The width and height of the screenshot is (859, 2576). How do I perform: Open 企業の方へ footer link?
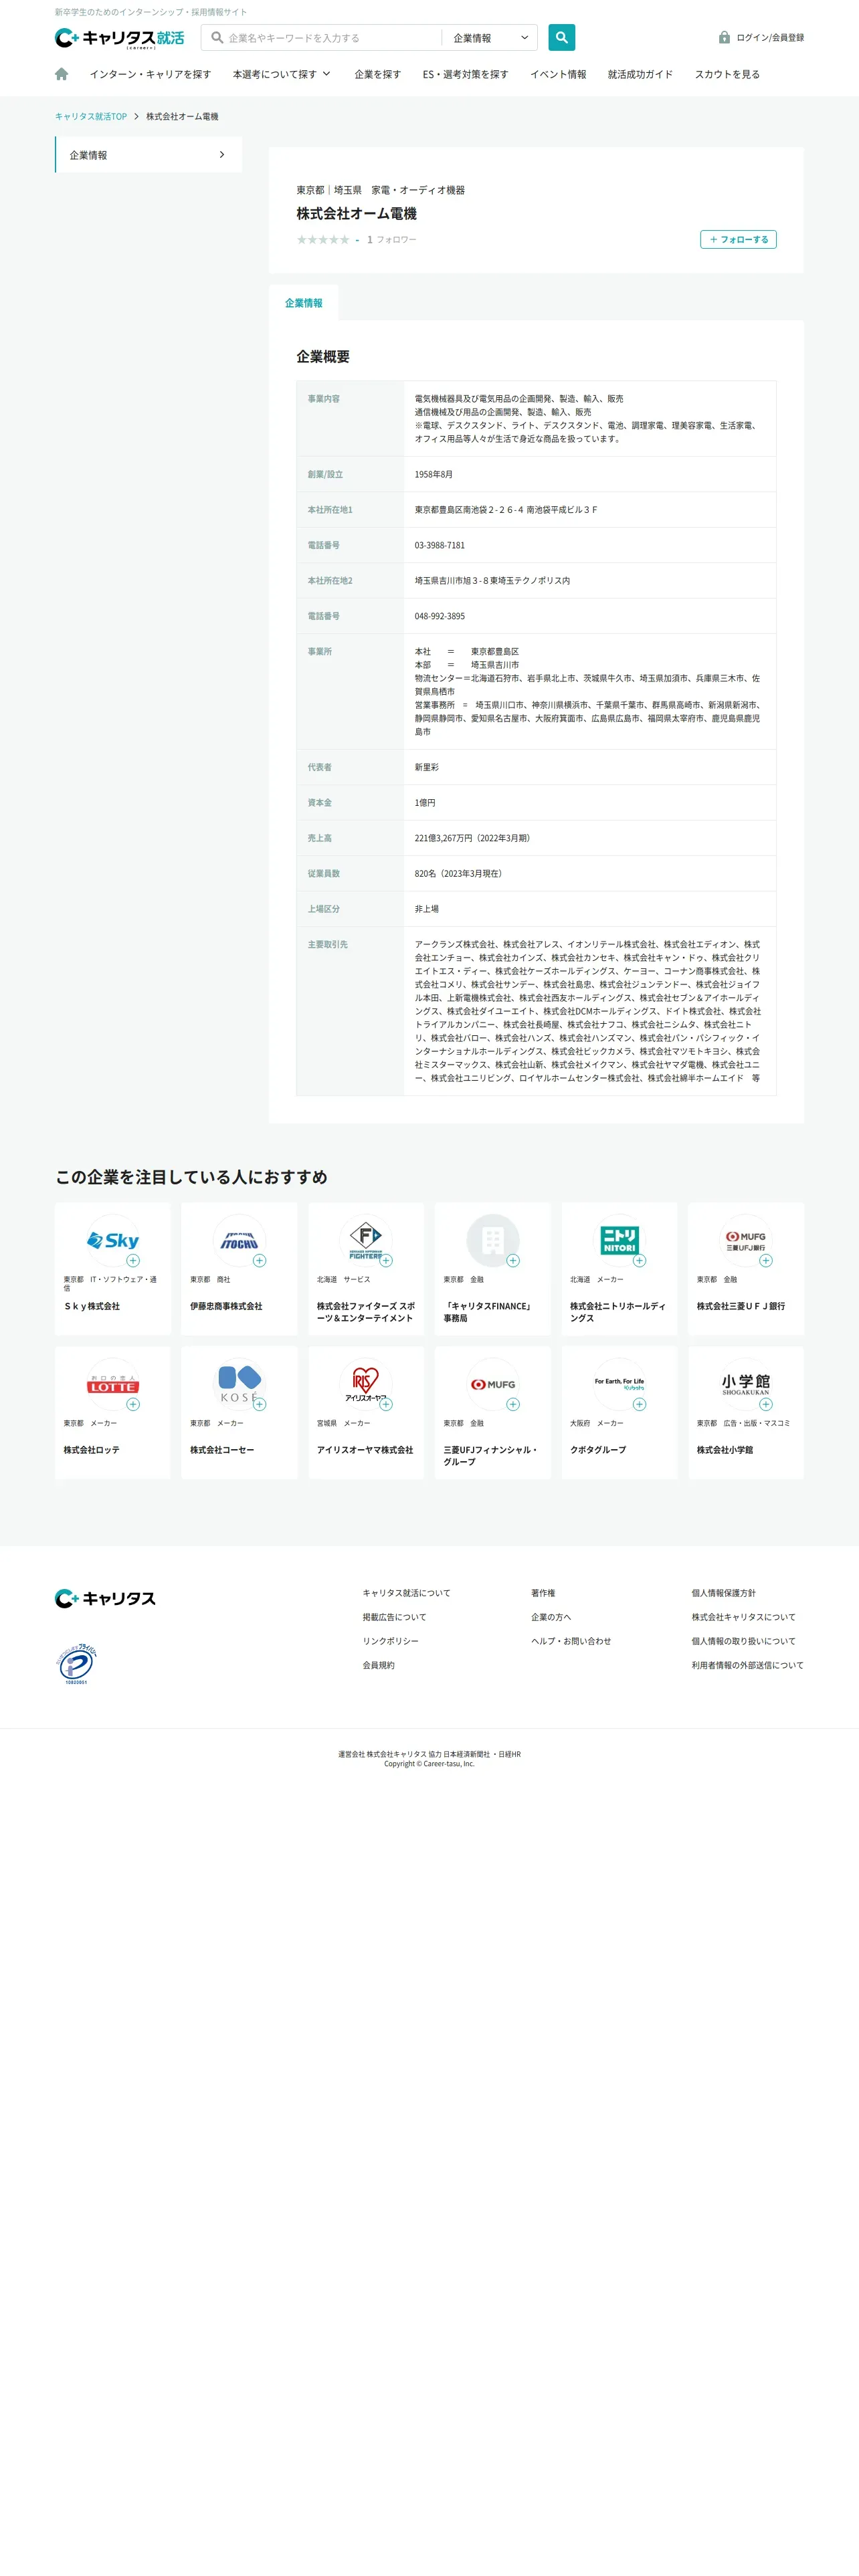tap(551, 1617)
